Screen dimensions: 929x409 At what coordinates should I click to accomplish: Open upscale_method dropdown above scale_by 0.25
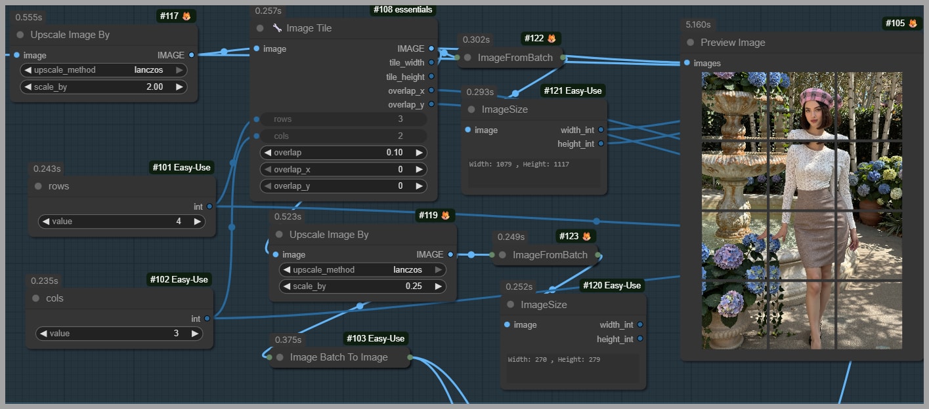[x=362, y=269]
